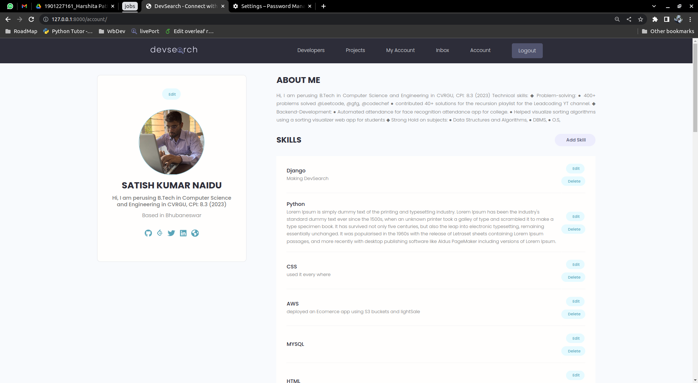Open the Chrome three-dot menu
This screenshot has height=383, width=698.
690,19
